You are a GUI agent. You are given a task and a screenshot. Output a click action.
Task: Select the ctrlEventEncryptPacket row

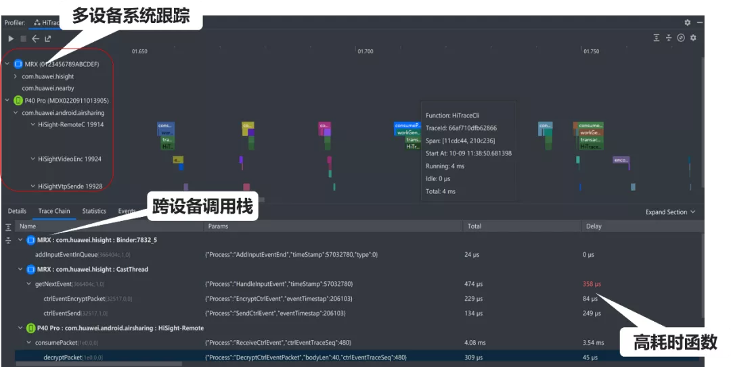point(359,299)
